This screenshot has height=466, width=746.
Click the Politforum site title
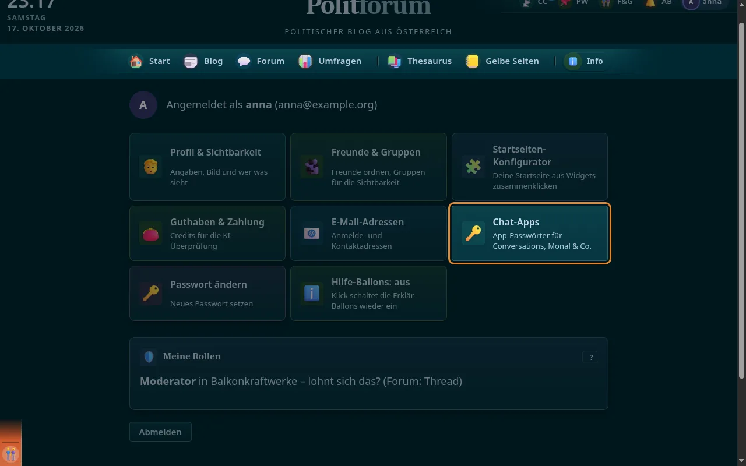click(x=368, y=7)
